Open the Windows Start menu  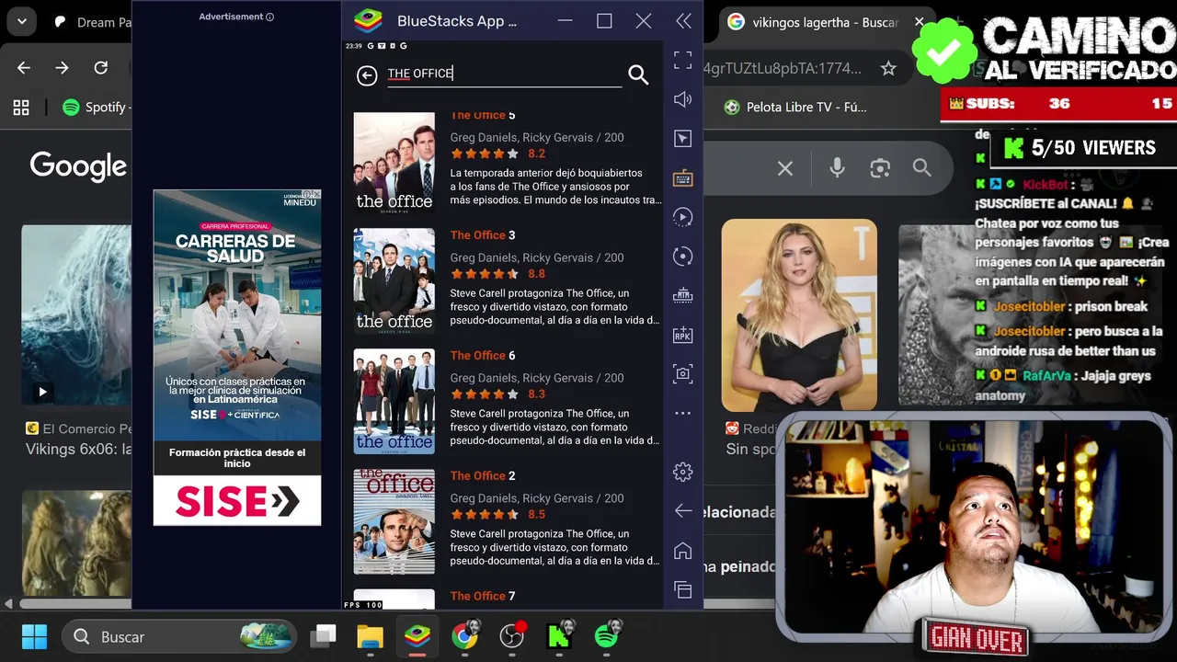pos(34,636)
